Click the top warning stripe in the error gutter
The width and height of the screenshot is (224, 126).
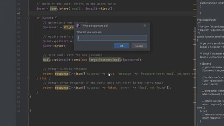coord(195,4)
